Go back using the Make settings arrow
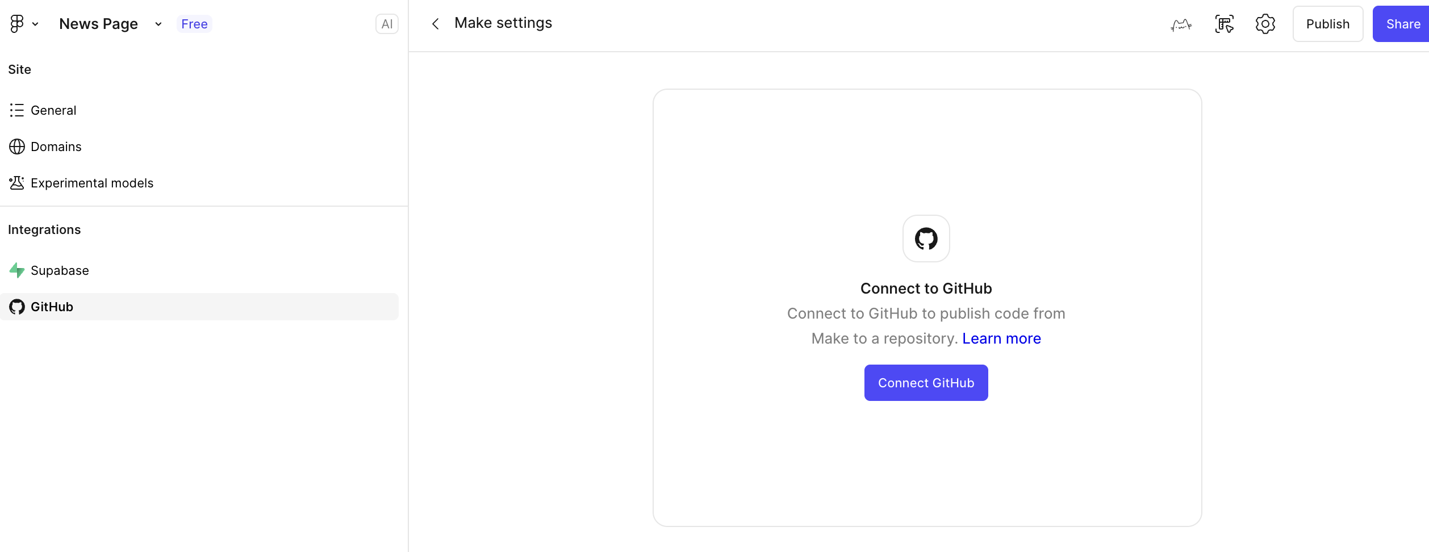This screenshot has width=1429, height=552. pyautogui.click(x=436, y=24)
